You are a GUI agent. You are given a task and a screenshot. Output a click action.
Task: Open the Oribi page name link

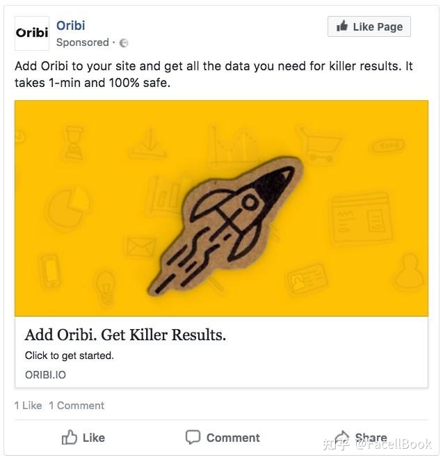tap(71, 26)
